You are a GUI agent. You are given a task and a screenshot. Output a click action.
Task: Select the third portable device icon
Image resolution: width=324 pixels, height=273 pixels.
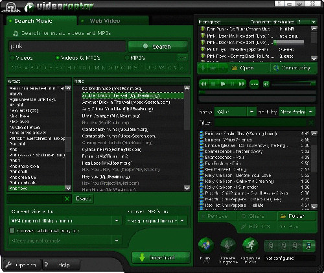295,246
